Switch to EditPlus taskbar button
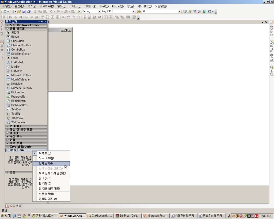 click(x=128, y=216)
